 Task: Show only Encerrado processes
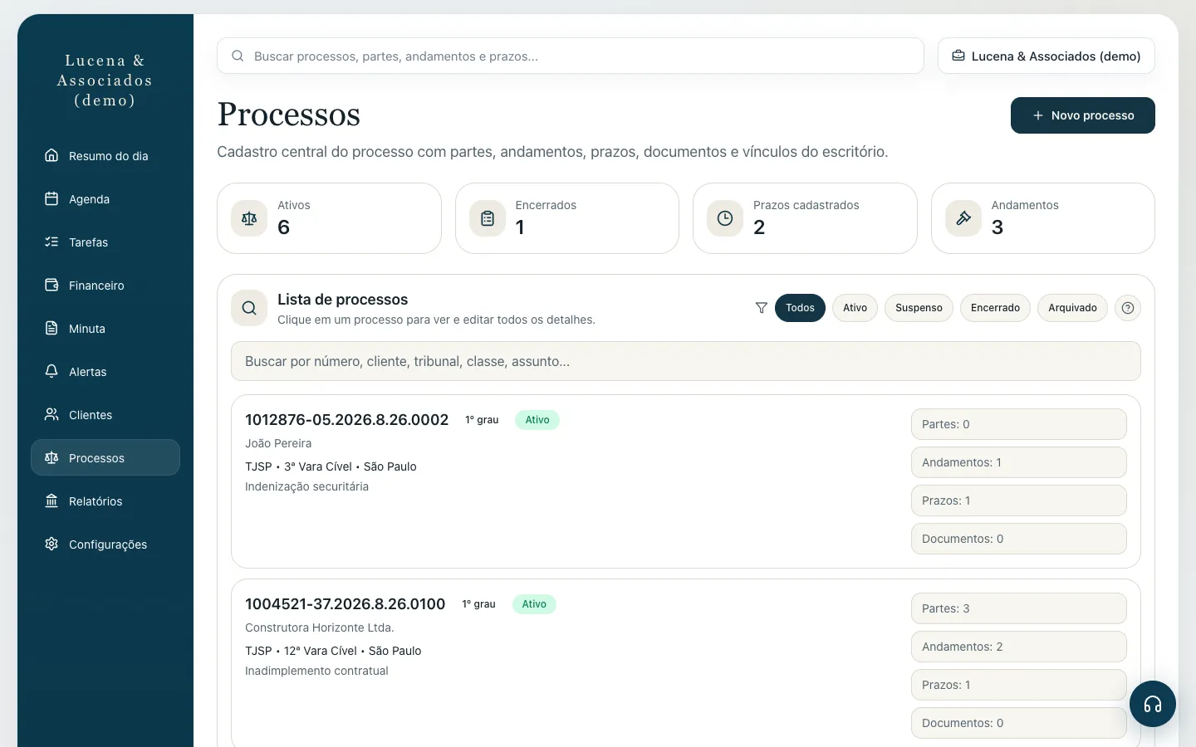point(995,308)
